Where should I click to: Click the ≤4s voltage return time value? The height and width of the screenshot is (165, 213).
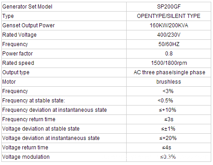(166, 148)
